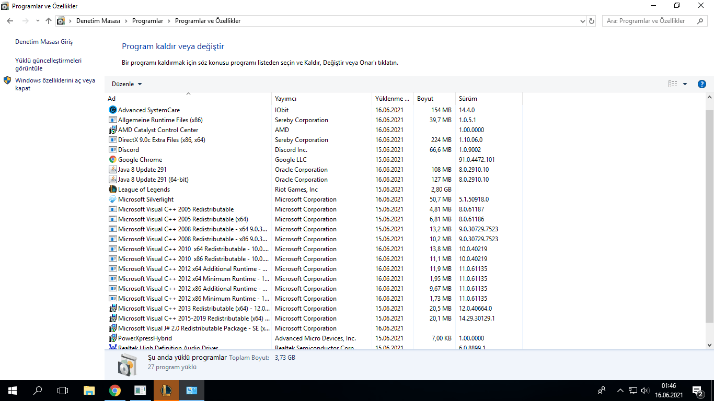Viewport: 714px width, 401px height.
Task: Open the notification center icon
Action: point(697,391)
